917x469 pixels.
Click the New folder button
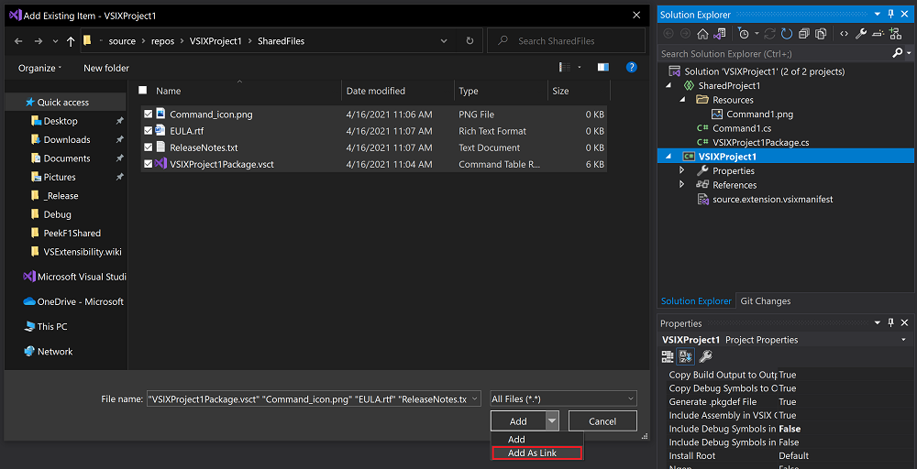pos(106,68)
